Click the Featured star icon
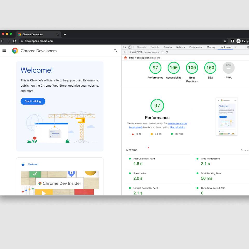 [x=23, y=164]
